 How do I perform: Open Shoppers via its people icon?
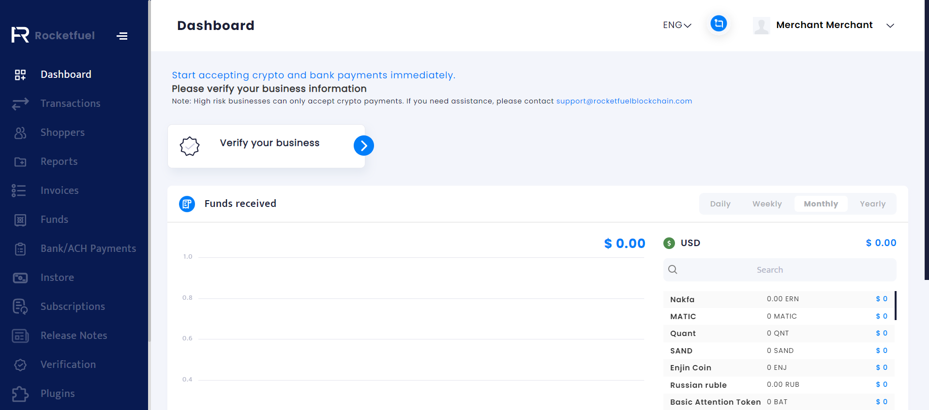[20, 132]
